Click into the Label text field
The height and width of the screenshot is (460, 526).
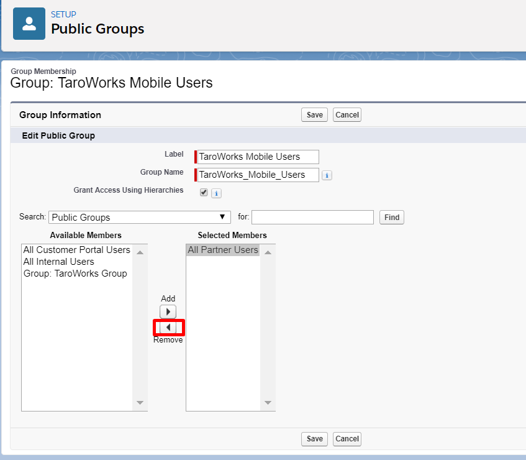[x=258, y=157]
